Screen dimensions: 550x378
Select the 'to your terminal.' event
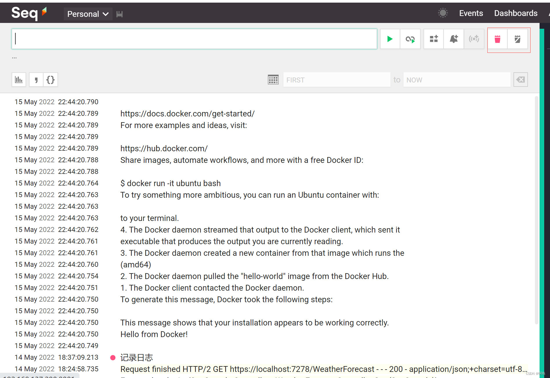149,218
